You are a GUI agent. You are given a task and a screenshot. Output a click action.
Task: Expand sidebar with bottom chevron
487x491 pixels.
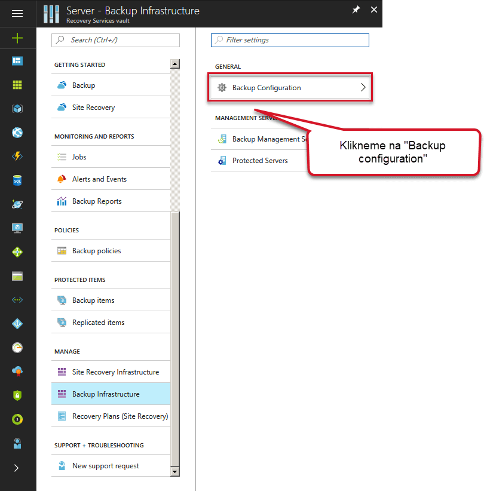(x=16, y=468)
